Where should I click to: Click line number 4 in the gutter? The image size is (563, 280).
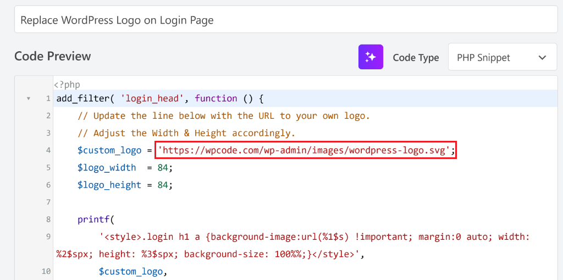[x=48, y=150]
